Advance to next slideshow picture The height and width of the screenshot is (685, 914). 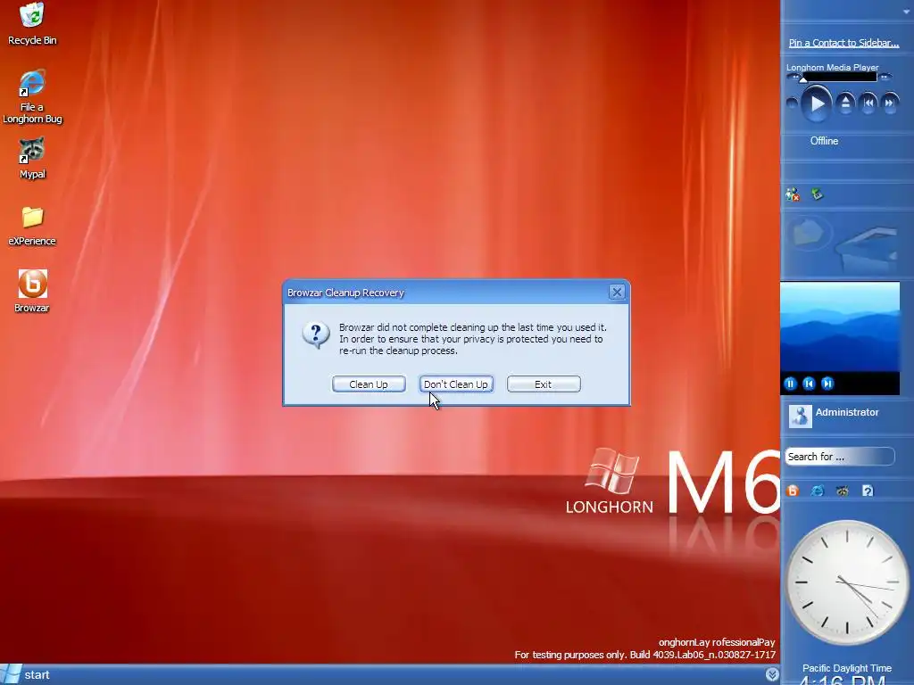tap(827, 384)
